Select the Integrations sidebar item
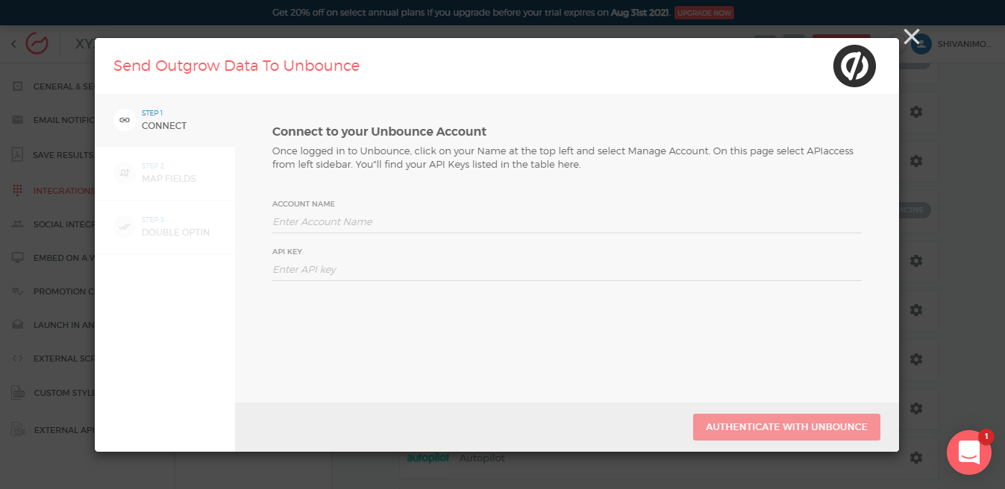This screenshot has width=1005, height=489. tap(54, 191)
